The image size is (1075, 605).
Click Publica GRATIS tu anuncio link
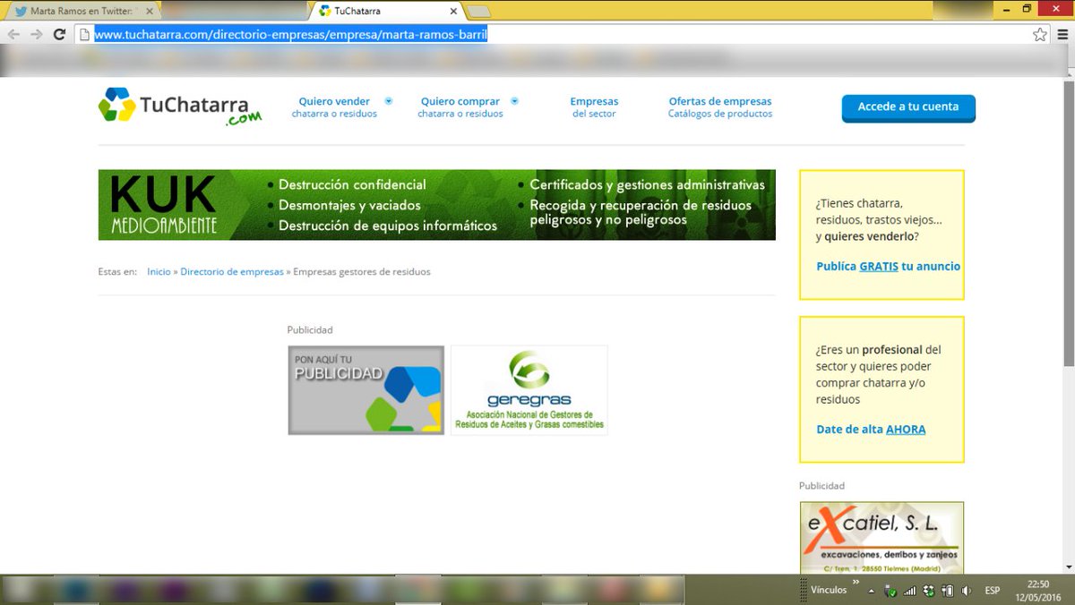tap(888, 267)
